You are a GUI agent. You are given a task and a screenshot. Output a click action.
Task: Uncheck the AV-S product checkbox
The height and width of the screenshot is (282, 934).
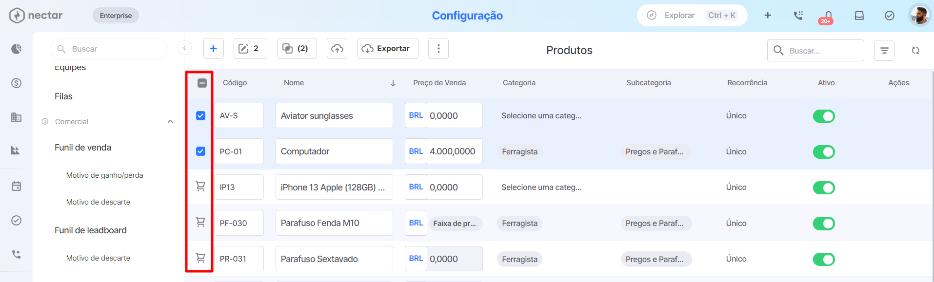[x=200, y=115]
